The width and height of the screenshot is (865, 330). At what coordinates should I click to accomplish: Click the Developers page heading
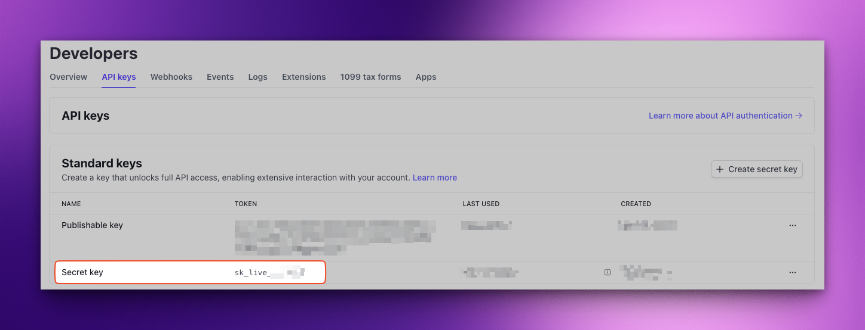[94, 54]
